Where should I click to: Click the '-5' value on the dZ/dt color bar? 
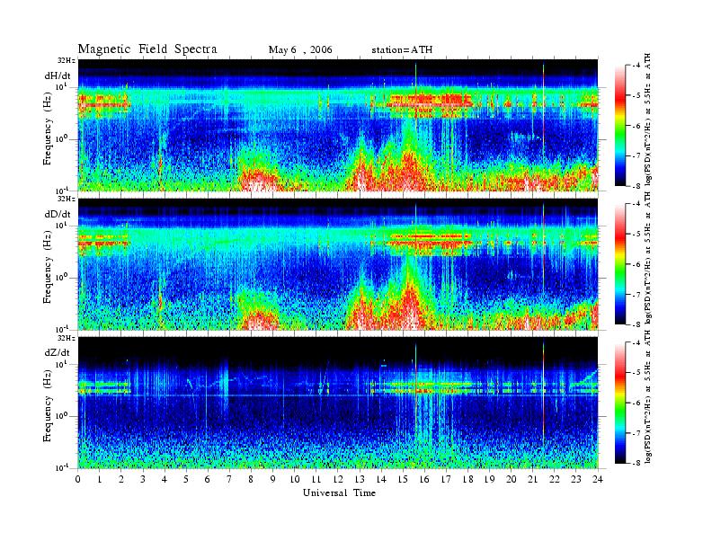(636, 373)
